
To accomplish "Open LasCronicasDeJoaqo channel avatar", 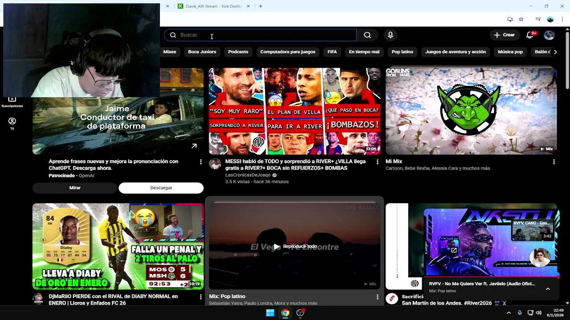I will point(215,164).
